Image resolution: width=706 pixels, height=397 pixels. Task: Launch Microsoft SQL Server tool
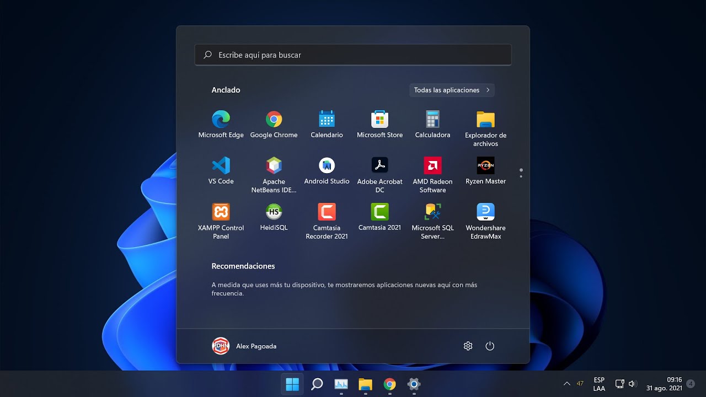432,222
